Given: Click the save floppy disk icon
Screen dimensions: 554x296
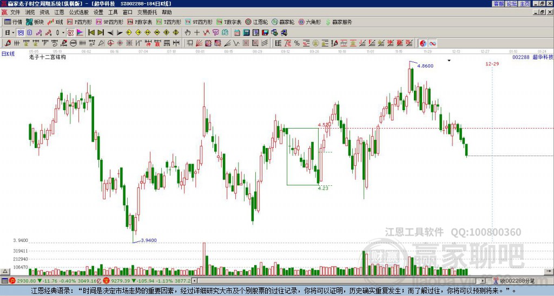Looking at the screenshot, I should point(265,33).
